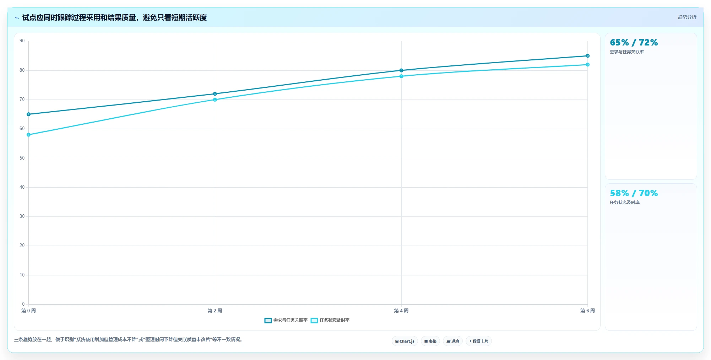Click the 58% / 70% stat value
Screen dimensions: 711x360
click(x=634, y=193)
